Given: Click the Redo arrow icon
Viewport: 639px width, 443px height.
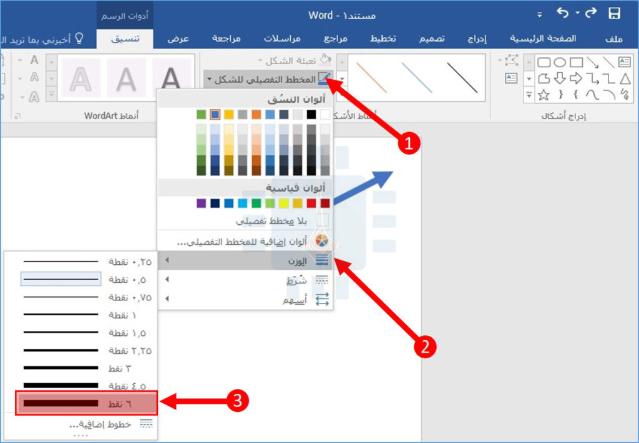Looking at the screenshot, I should tap(591, 14).
